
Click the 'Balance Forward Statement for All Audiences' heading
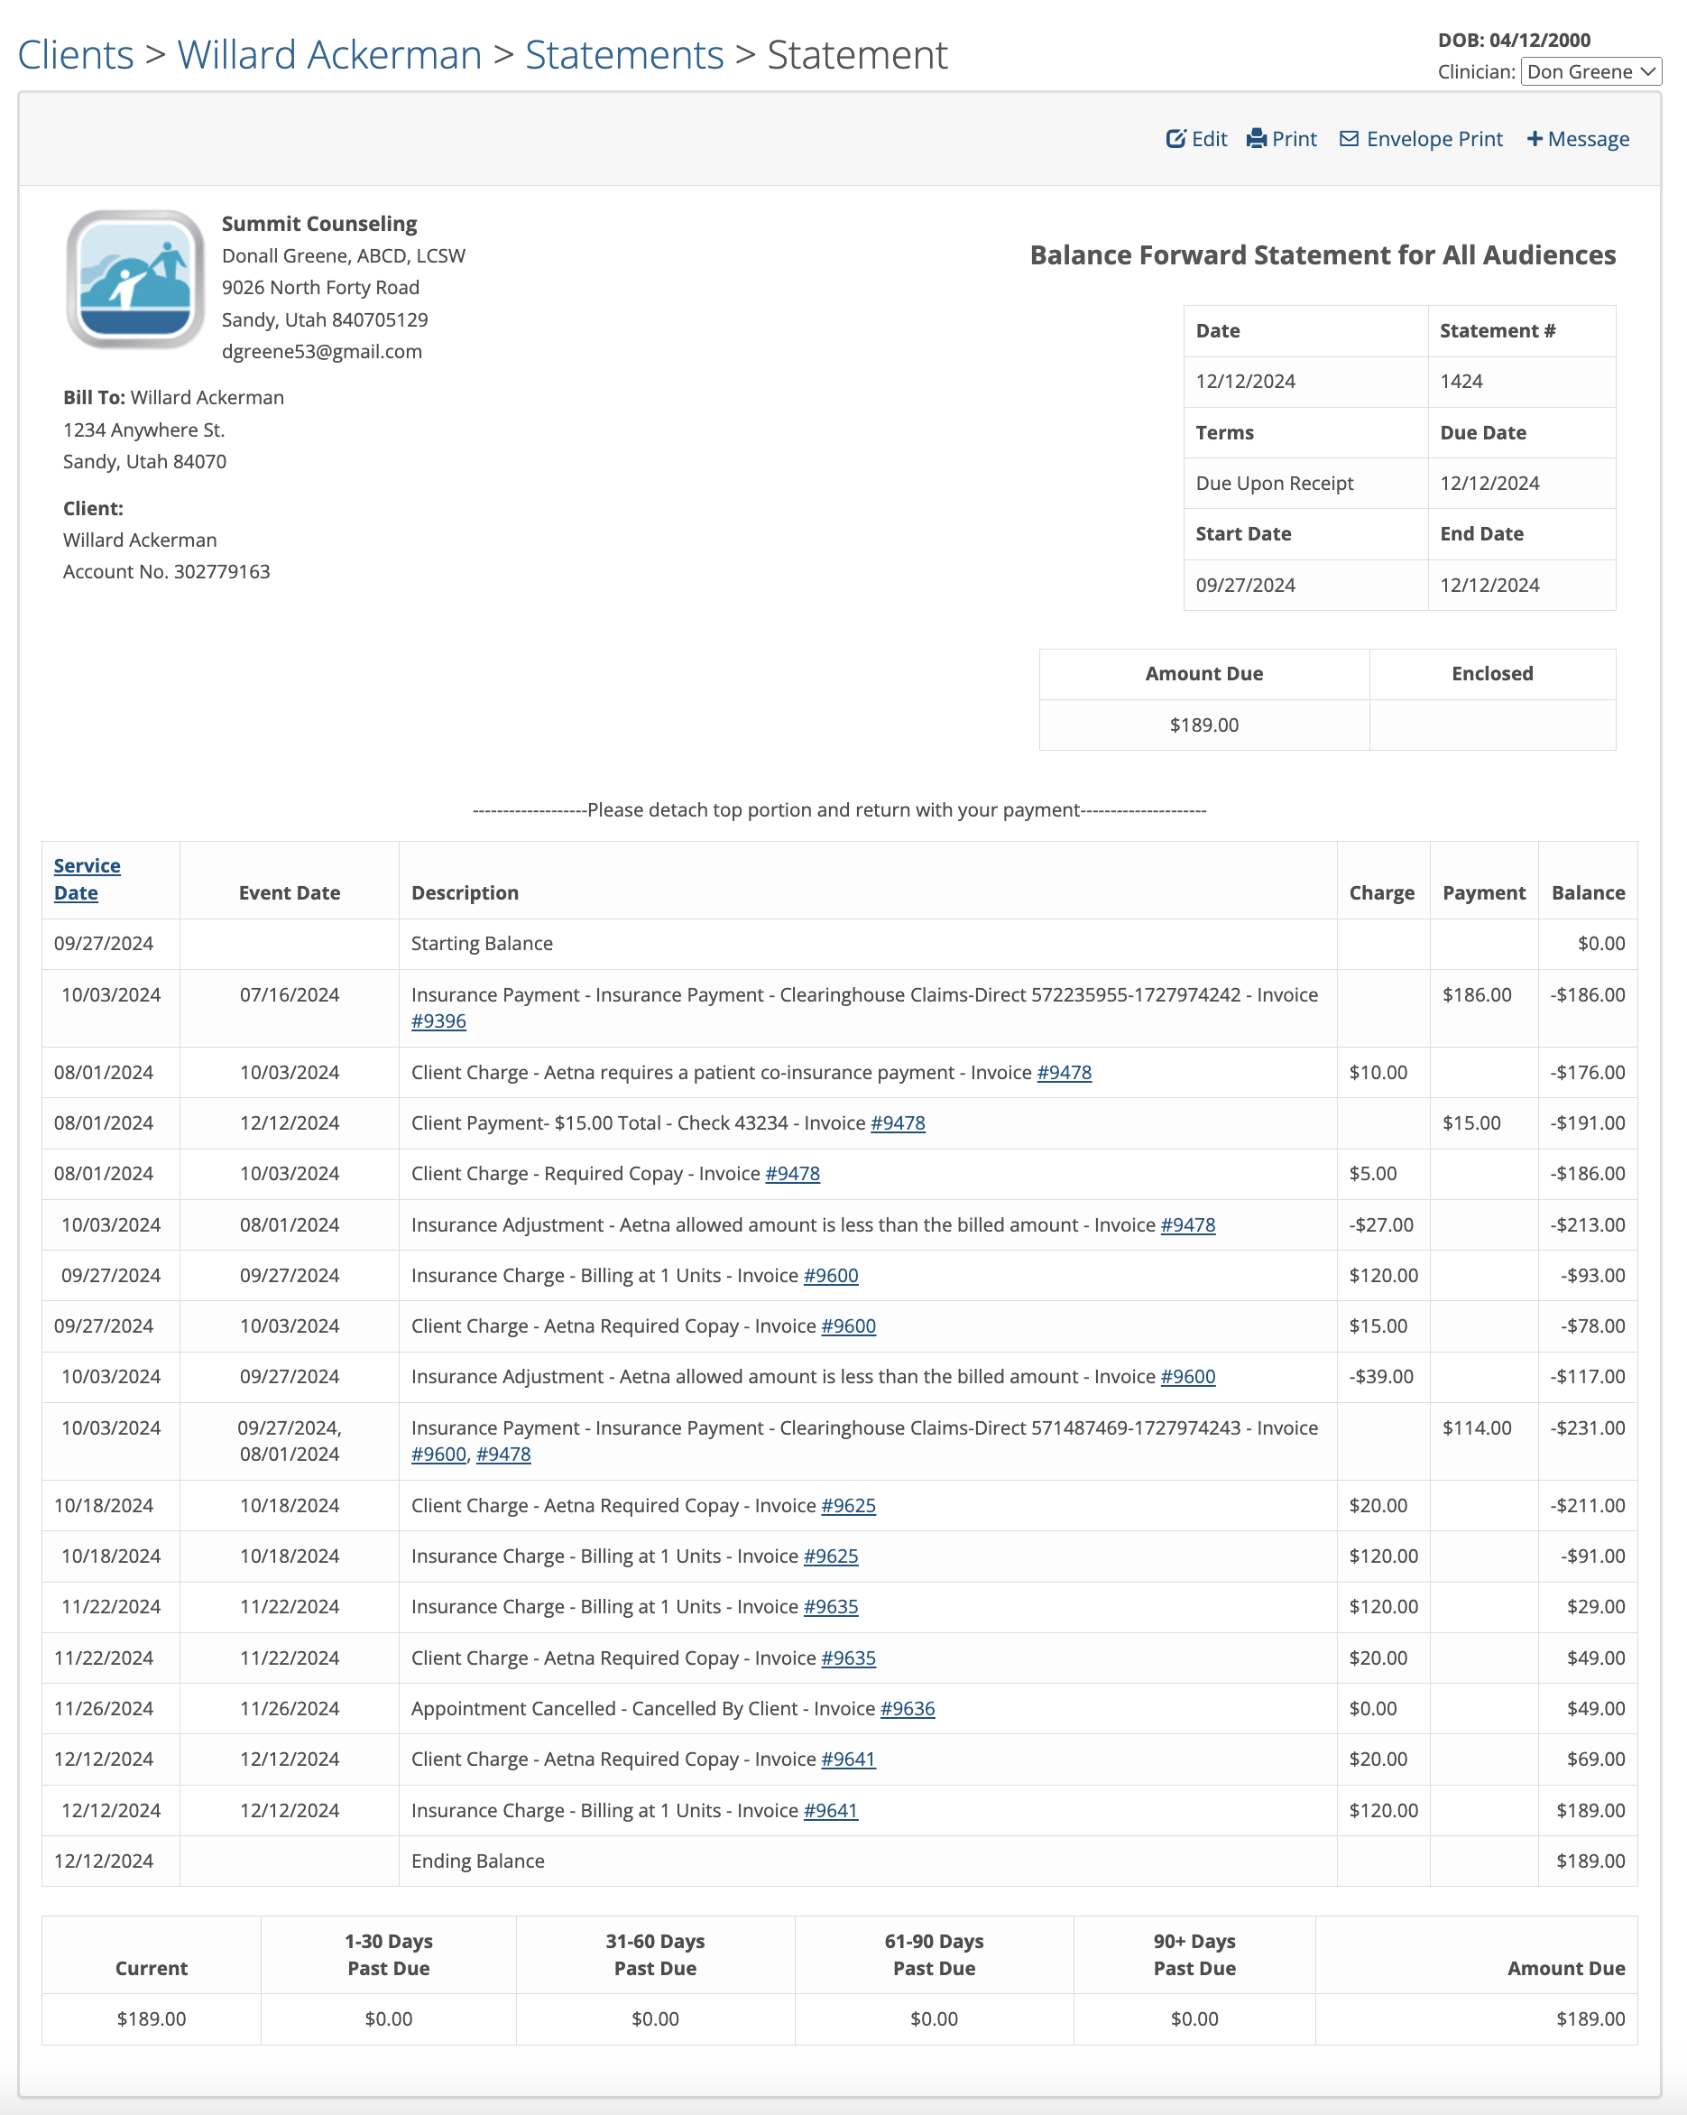(1323, 255)
